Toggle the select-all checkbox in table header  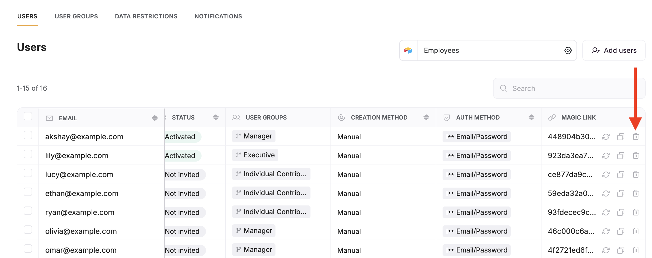28,116
